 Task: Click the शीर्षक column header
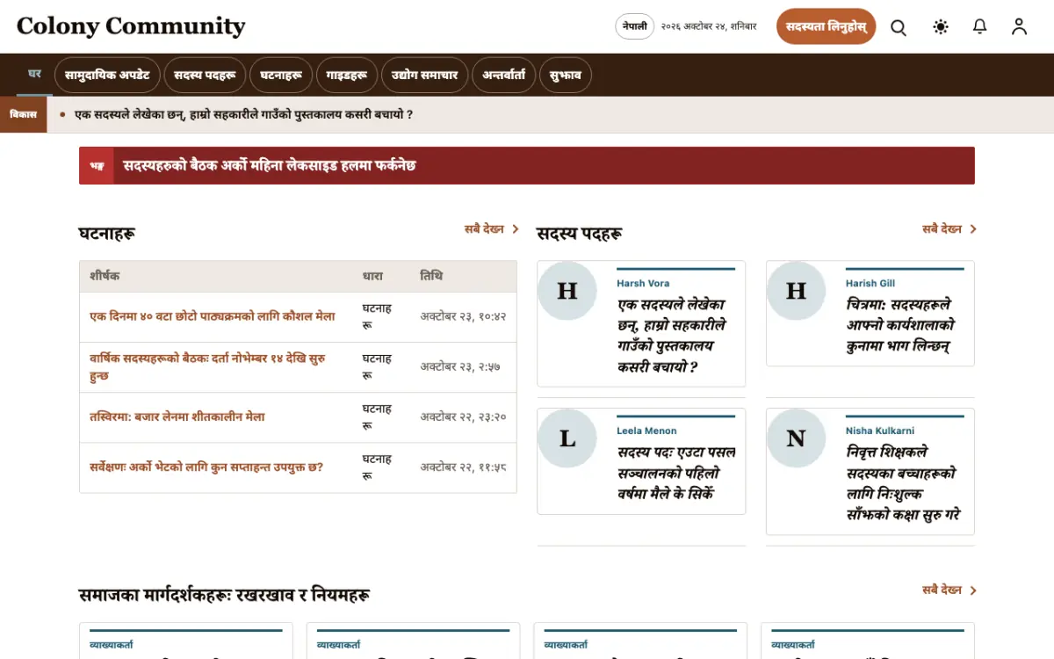click(105, 276)
